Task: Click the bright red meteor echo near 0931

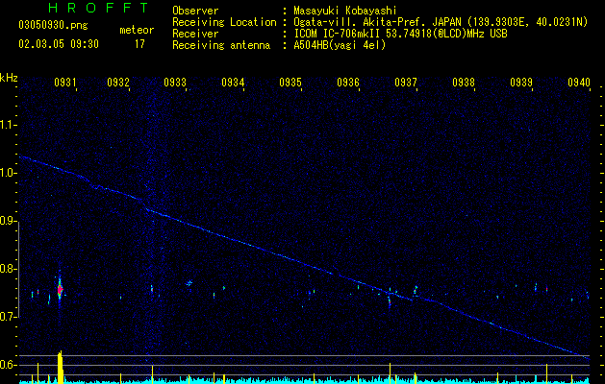Action: coord(60,290)
